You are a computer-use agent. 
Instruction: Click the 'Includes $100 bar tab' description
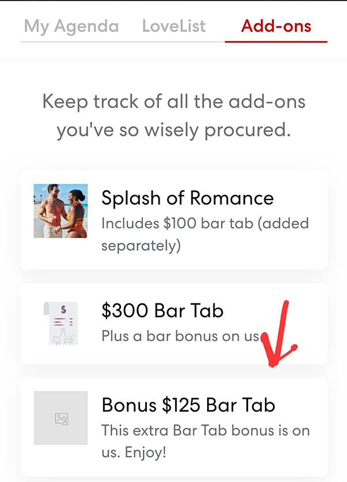click(205, 234)
